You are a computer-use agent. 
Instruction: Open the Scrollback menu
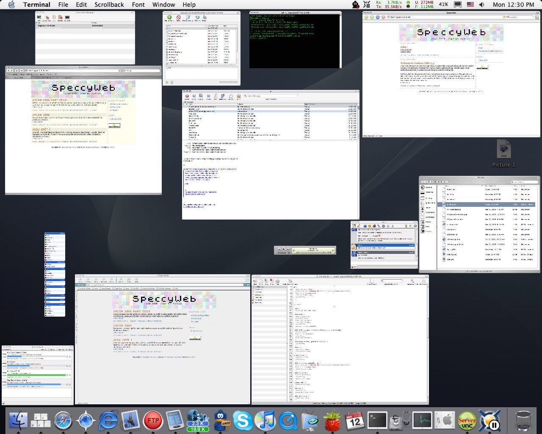(109, 5)
